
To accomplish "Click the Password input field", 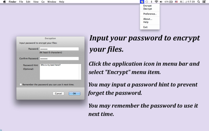I will click(x=59, y=49).
